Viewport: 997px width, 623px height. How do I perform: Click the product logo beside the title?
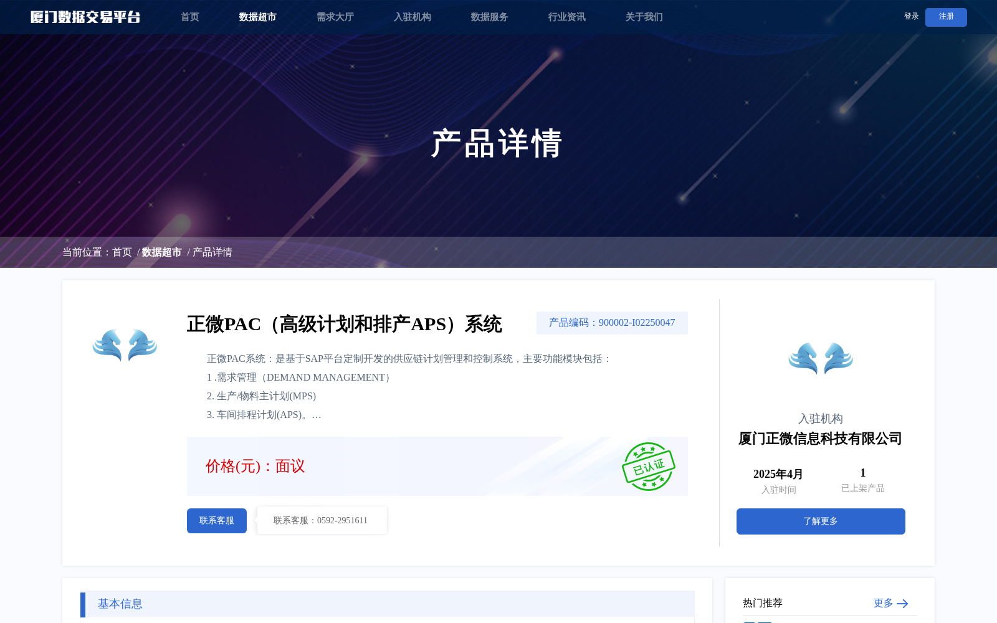[x=125, y=345]
